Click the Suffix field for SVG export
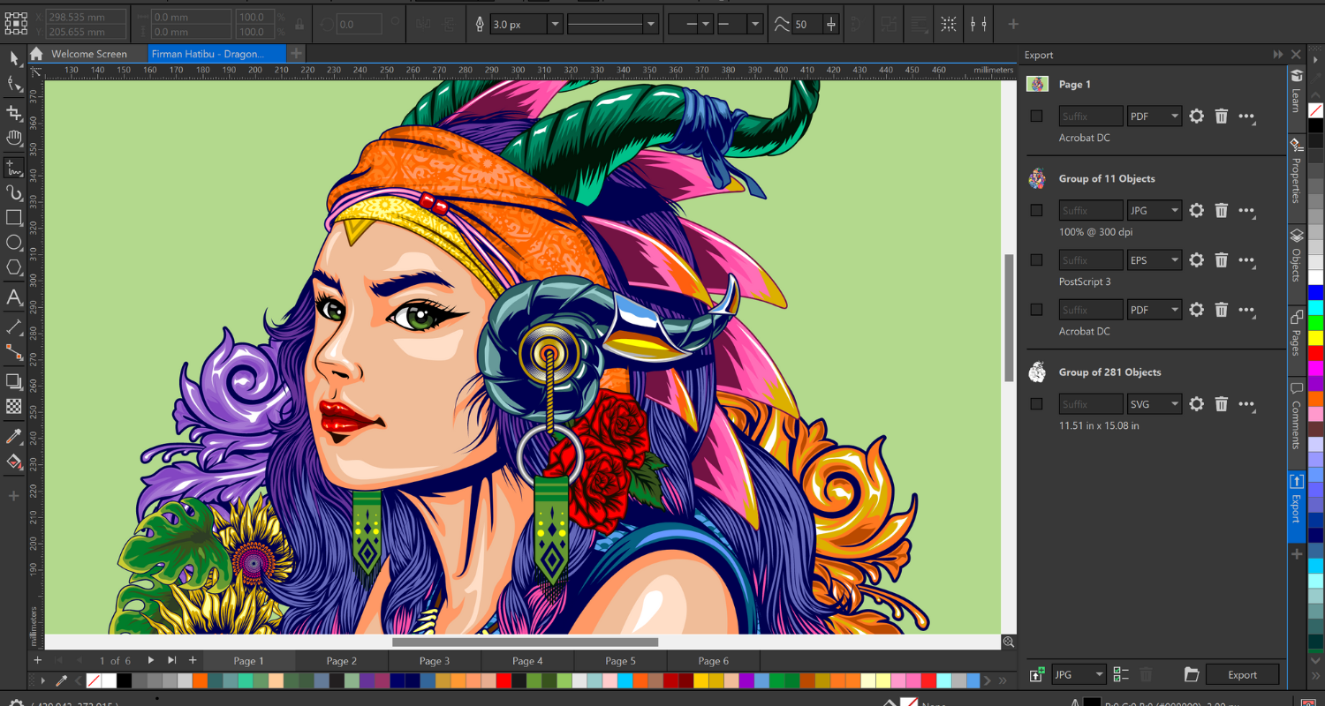1325x706 pixels. [1090, 403]
